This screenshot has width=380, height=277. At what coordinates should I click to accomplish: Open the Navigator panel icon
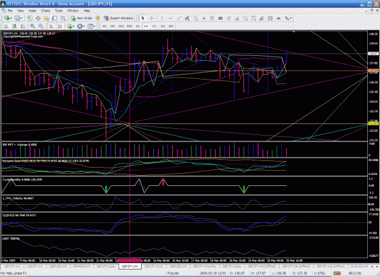pos(46,18)
